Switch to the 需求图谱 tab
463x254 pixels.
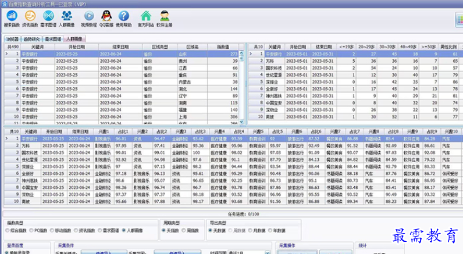click(53, 39)
